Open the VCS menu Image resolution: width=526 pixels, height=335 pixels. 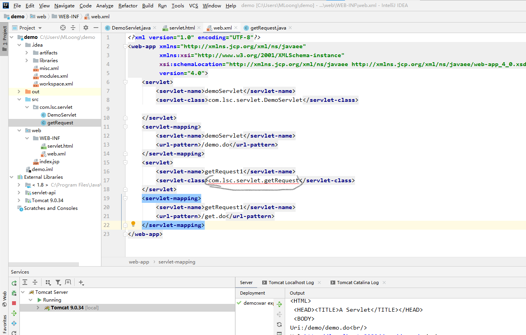coord(193,5)
